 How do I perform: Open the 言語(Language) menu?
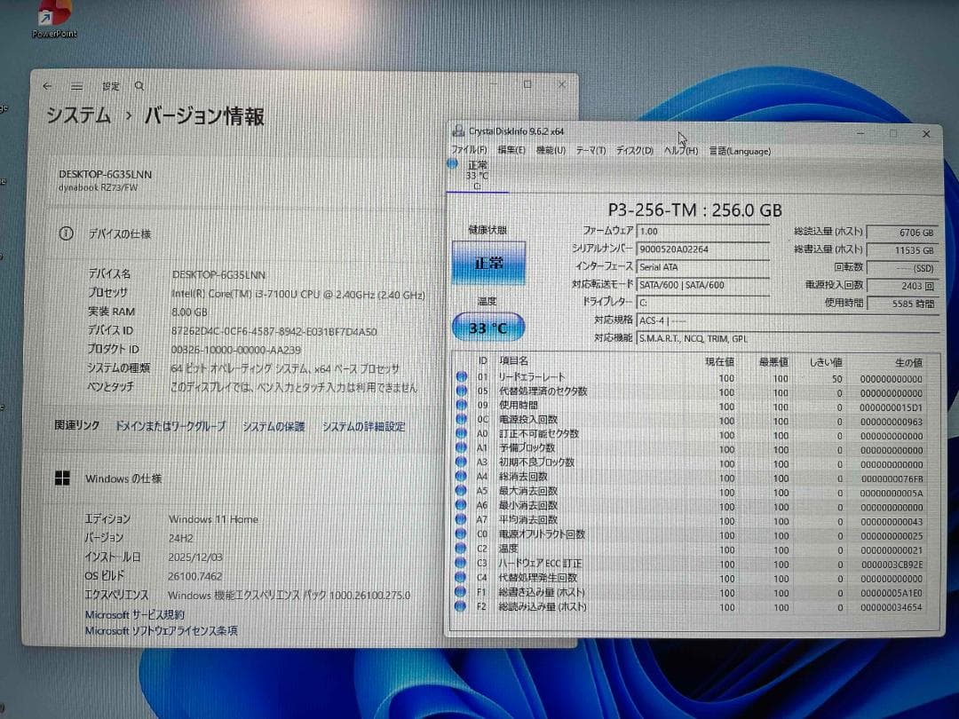740,151
